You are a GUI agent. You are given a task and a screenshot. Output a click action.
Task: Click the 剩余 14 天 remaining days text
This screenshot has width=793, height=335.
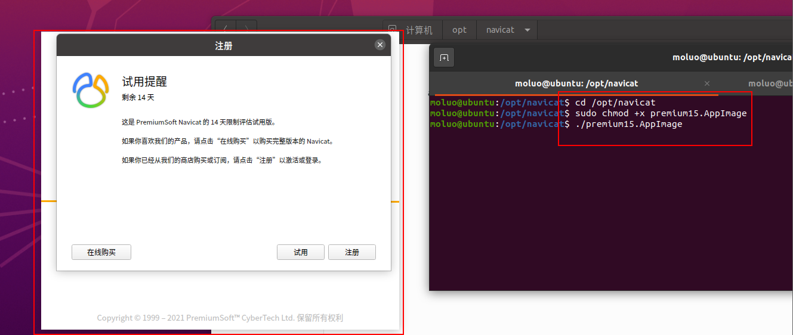[138, 97]
